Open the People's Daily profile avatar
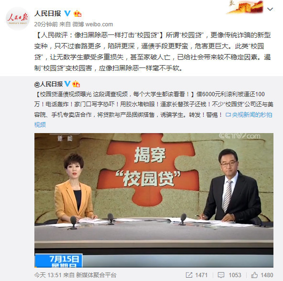 click(x=18, y=19)
